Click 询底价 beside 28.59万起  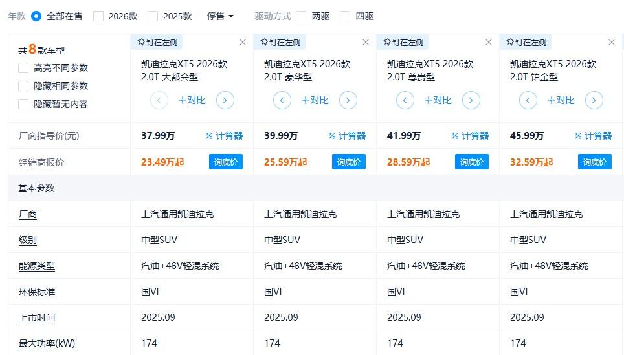tap(472, 162)
